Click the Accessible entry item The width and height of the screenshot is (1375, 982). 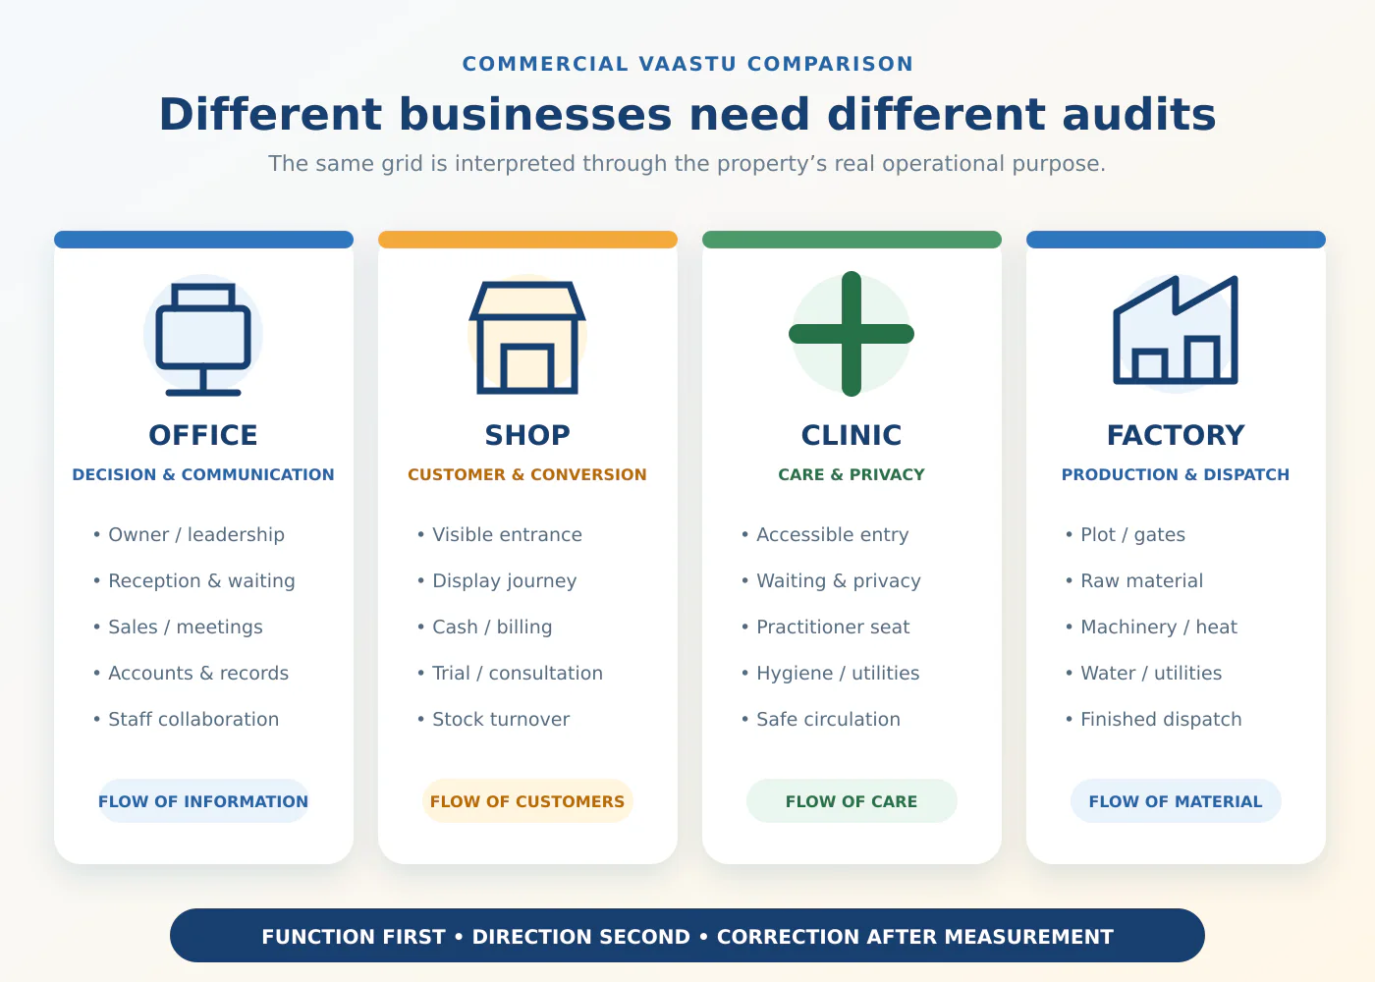[825, 535]
